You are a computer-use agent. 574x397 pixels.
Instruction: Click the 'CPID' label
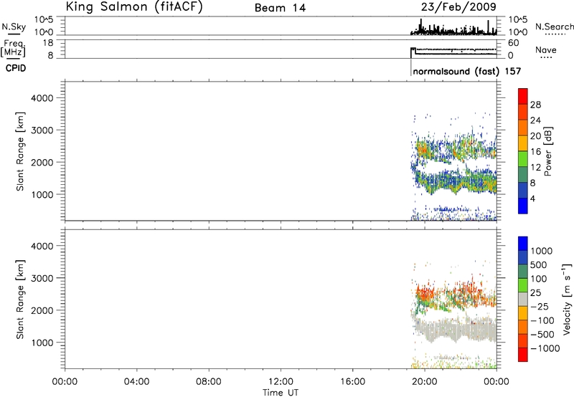click(16, 68)
